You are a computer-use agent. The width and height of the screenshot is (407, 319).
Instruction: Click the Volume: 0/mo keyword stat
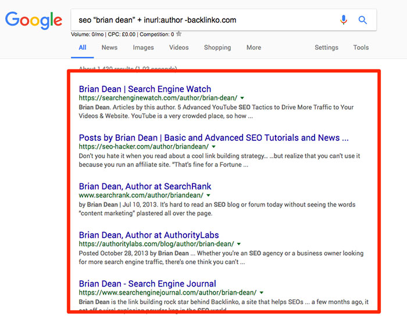click(x=87, y=34)
